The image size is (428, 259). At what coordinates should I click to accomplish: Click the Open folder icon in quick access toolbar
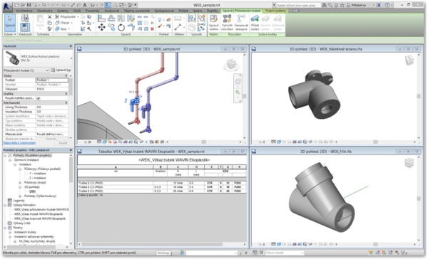click(x=23, y=5)
